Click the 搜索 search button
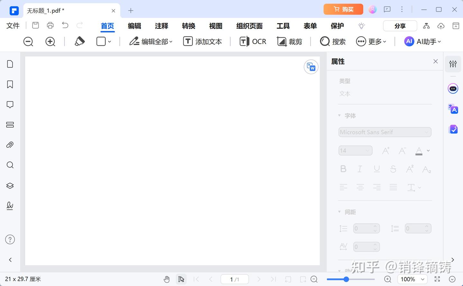 click(x=333, y=41)
